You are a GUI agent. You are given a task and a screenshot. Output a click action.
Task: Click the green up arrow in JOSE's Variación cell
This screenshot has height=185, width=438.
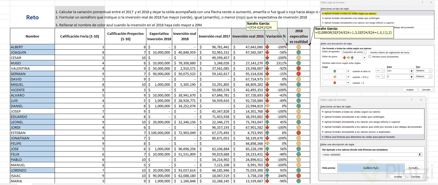[267, 149]
